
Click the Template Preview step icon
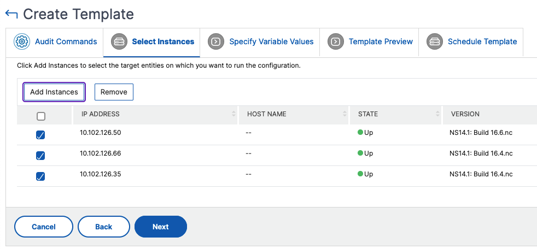tap(336, 41)
